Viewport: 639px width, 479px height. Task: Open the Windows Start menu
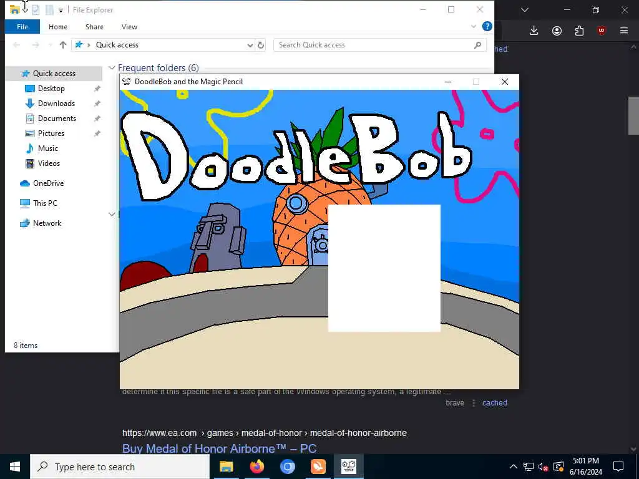coord(15,467)
